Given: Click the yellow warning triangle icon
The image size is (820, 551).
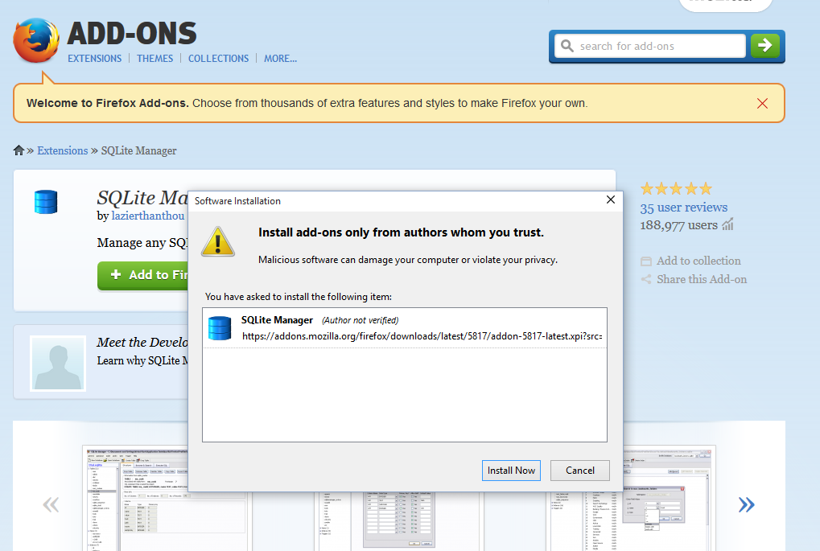Looking at the screenshot, I should (x=218, y=241).
